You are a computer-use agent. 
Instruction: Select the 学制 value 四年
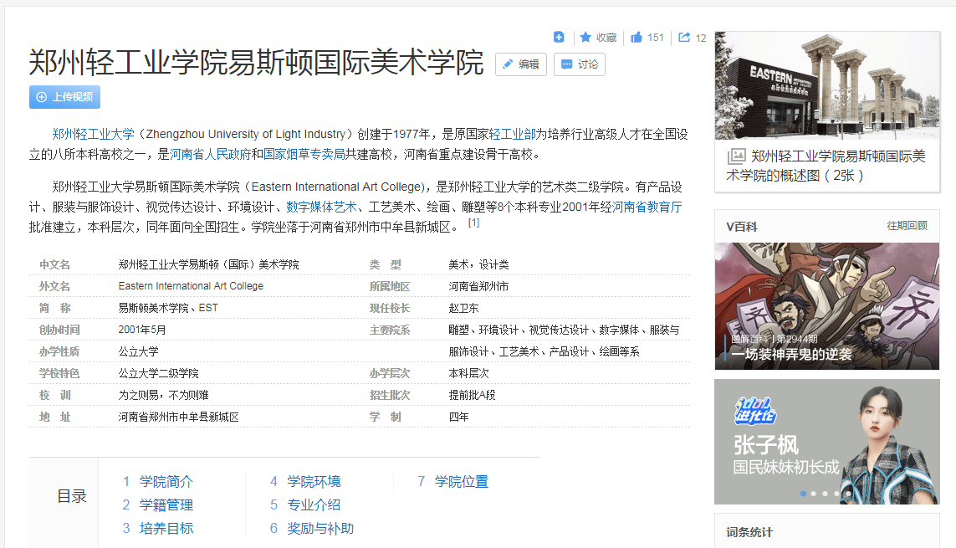point(458,417)
